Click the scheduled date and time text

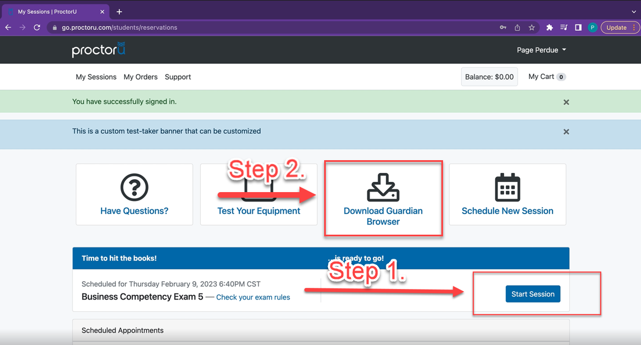point(171,284)
